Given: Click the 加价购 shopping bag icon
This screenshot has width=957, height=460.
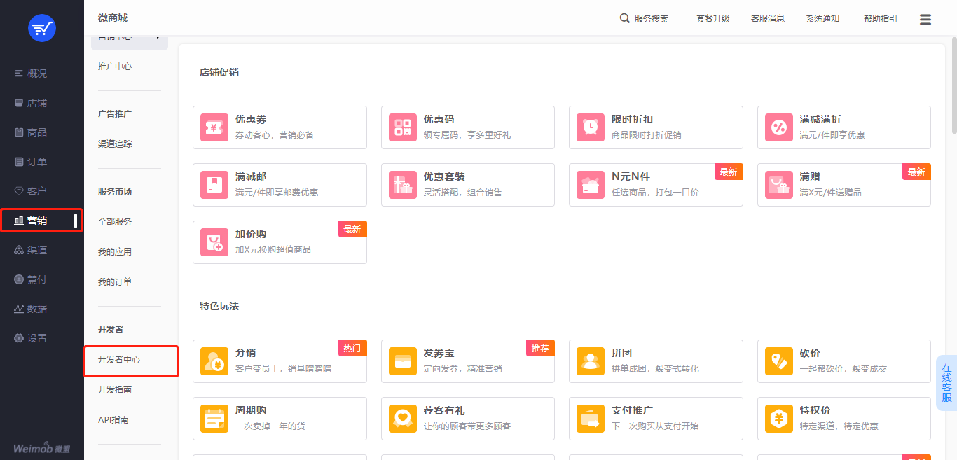Looking at the screenshot, I should [214, 242].
